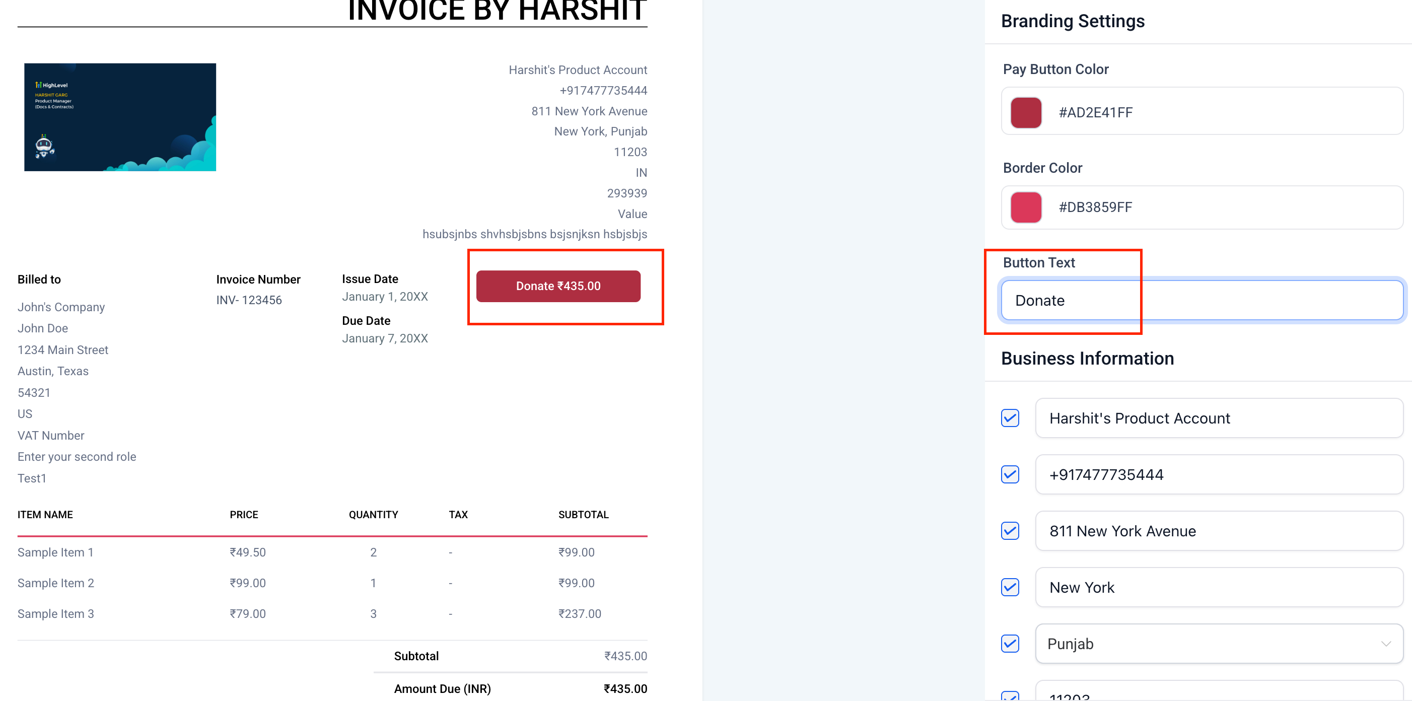Click the #AD2E41FF hex color value
1412x701 pixels.
1095,112
